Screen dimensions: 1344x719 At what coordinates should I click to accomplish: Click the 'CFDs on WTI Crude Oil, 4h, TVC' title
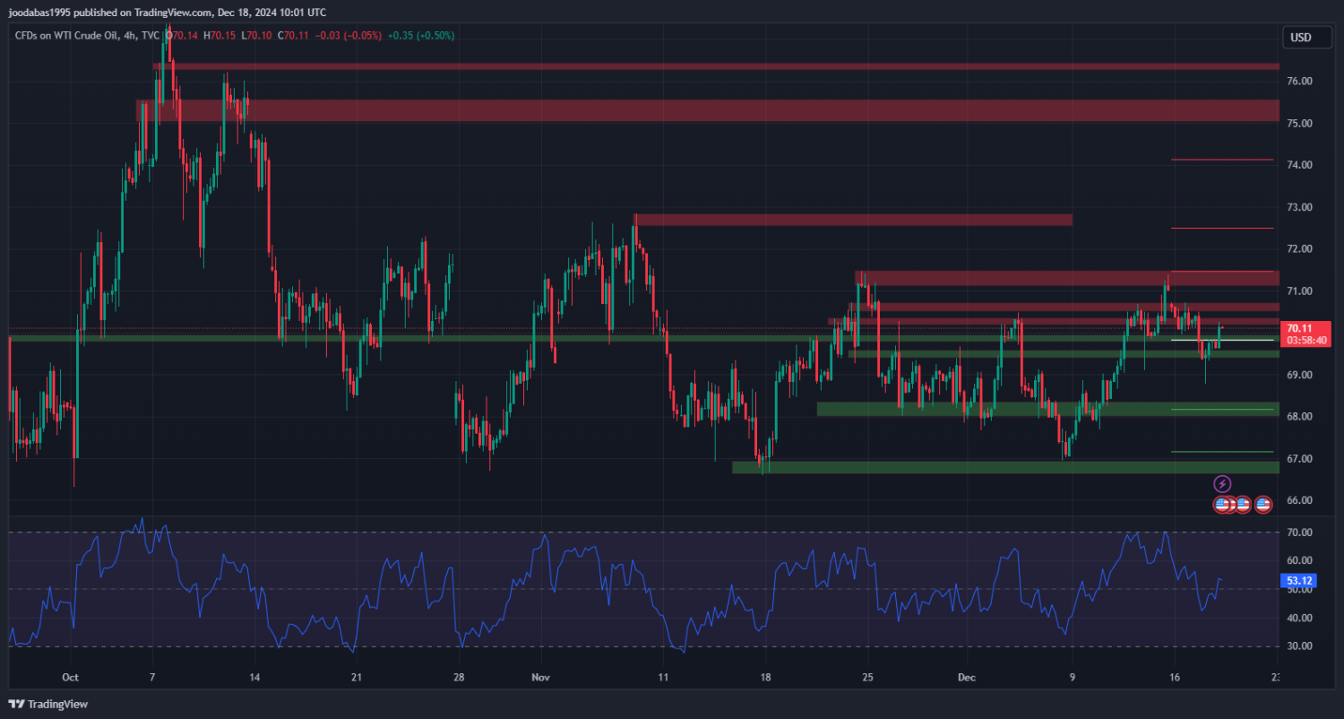pyautogui.click(x=88, y=36)
